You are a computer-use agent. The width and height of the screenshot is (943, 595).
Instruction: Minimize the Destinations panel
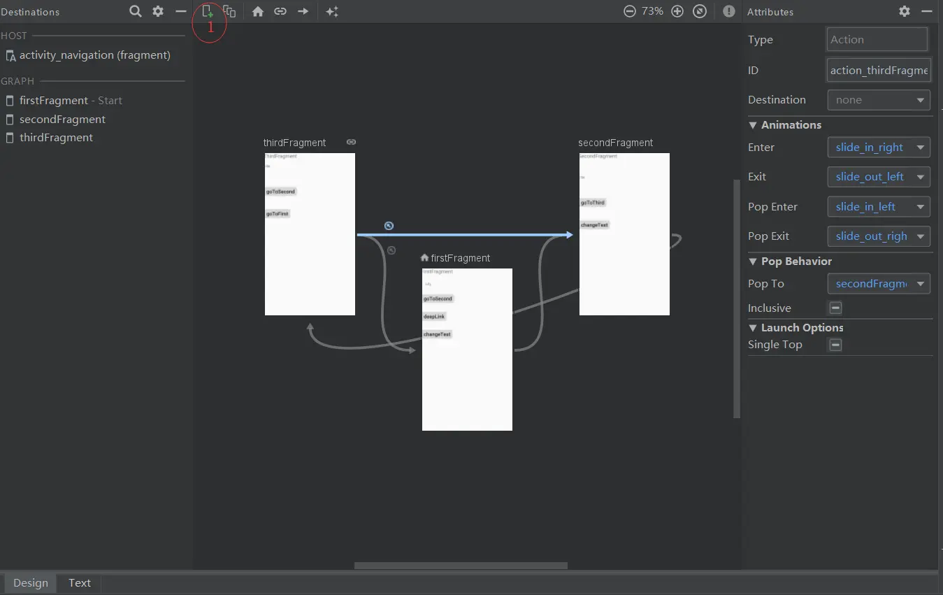[x=180, y=11]
